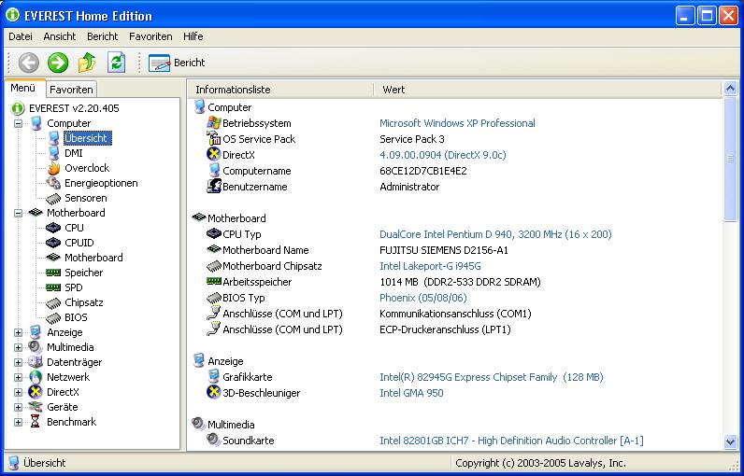The width and height of the screenshot is (744, 476).
Task: Open the Ansicht menu
Action: [60, 36]
